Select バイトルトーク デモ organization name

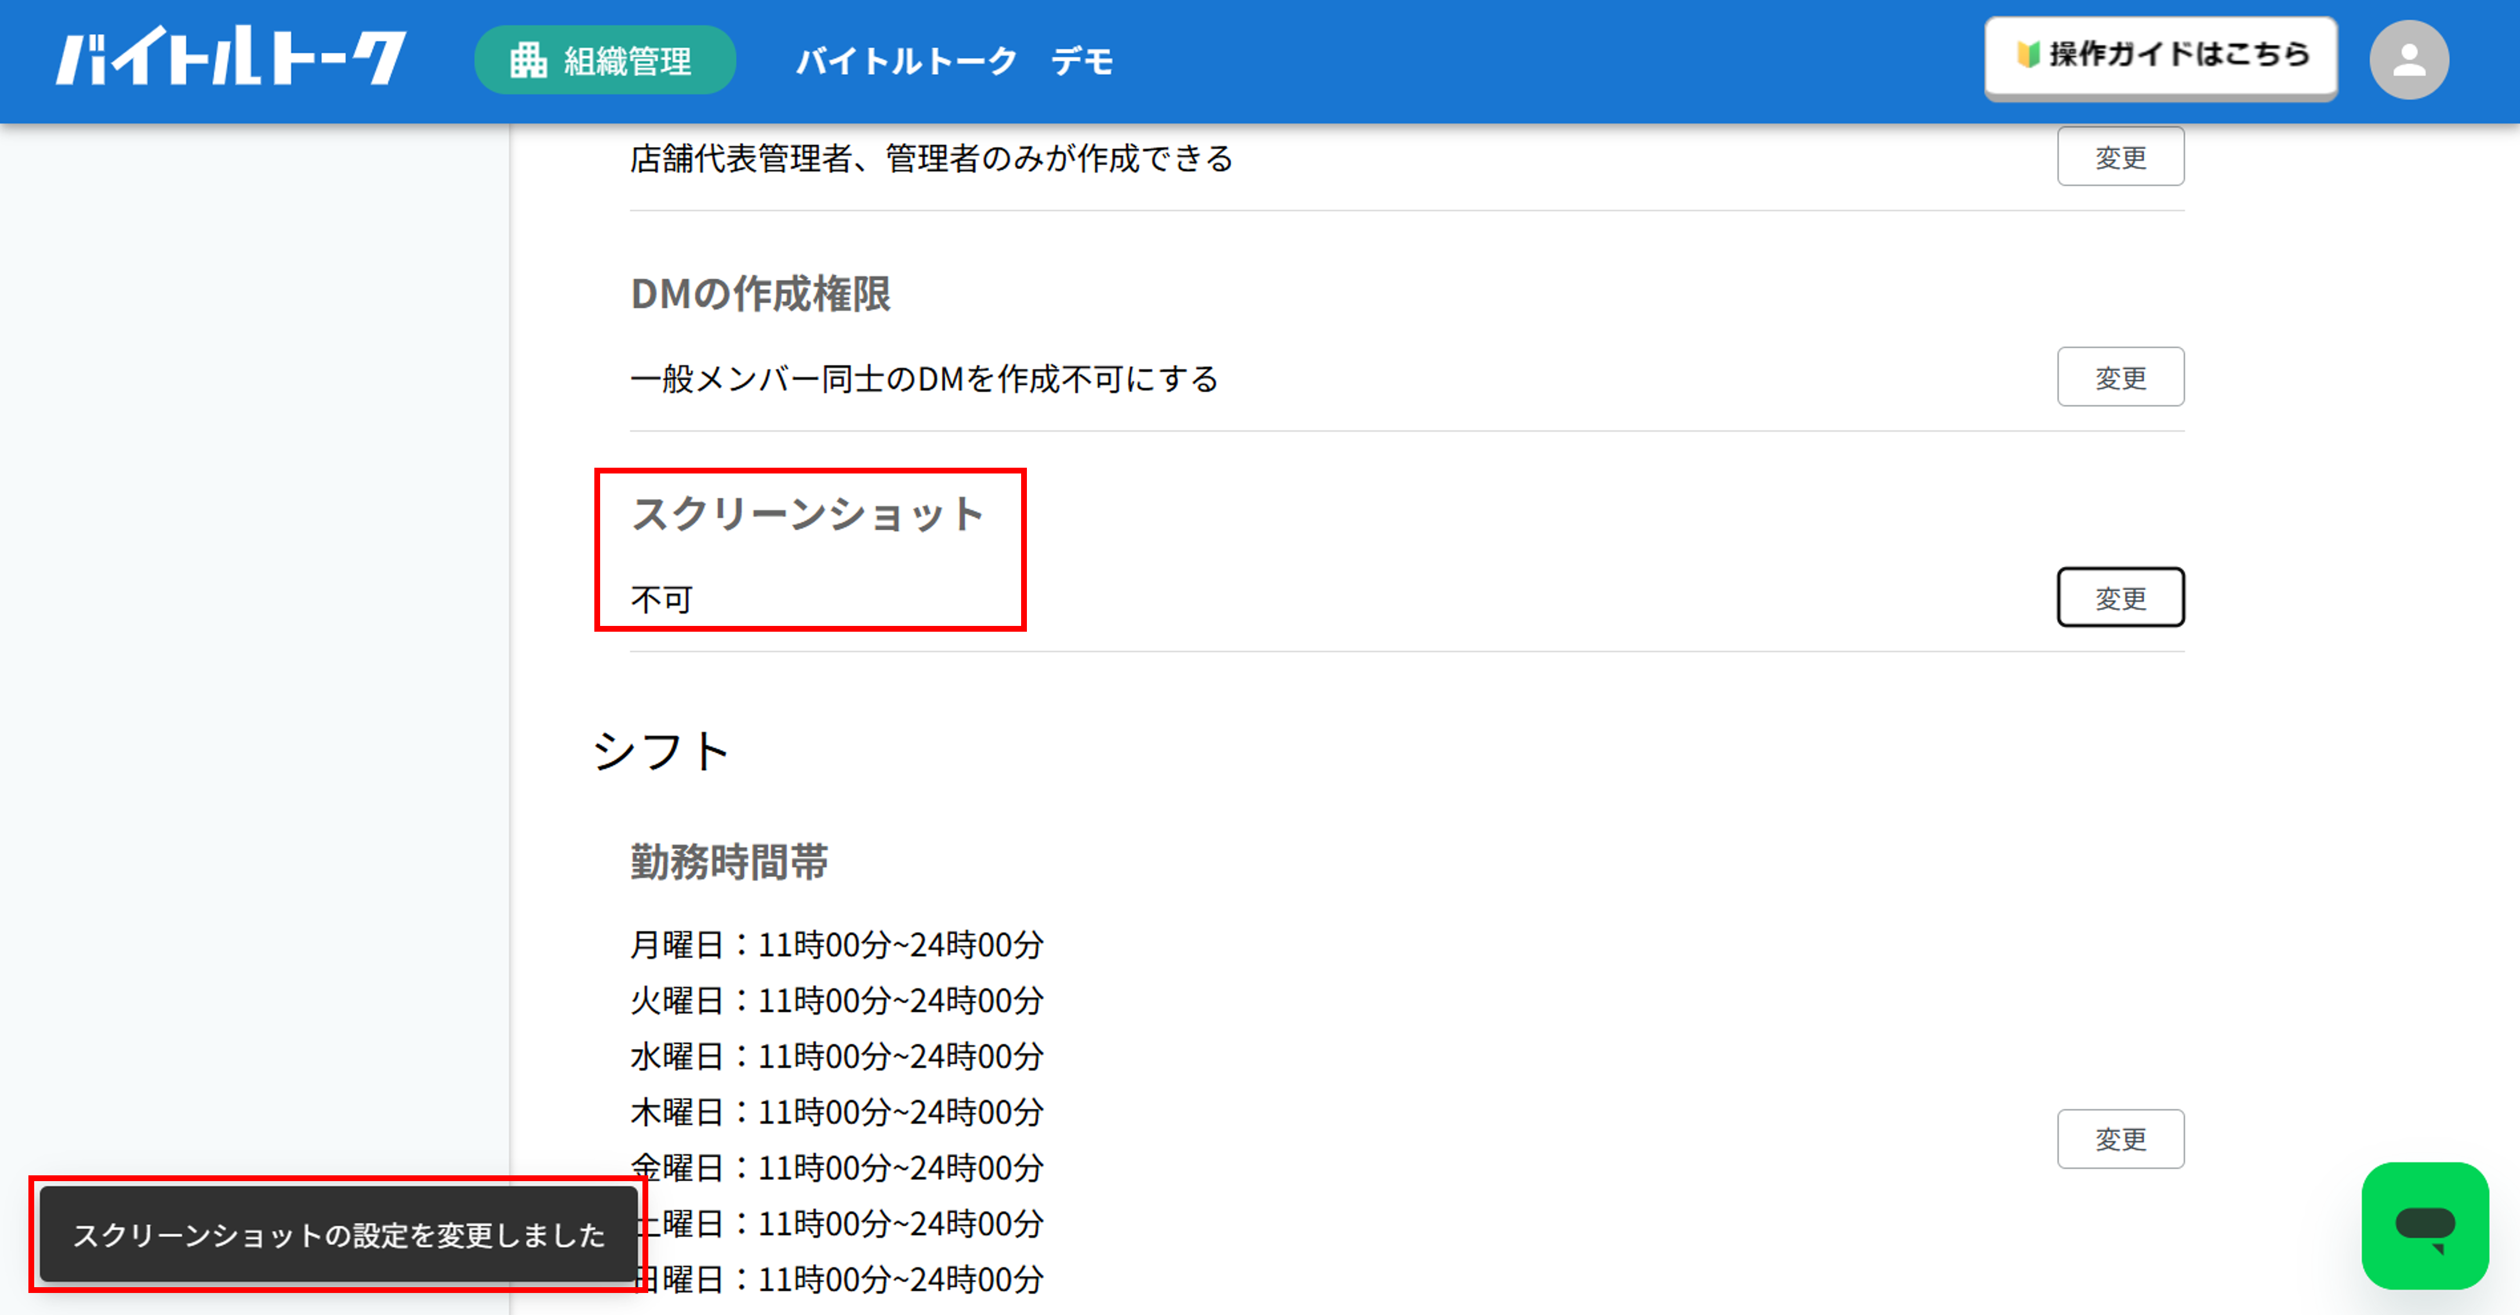tap(955, 61)
